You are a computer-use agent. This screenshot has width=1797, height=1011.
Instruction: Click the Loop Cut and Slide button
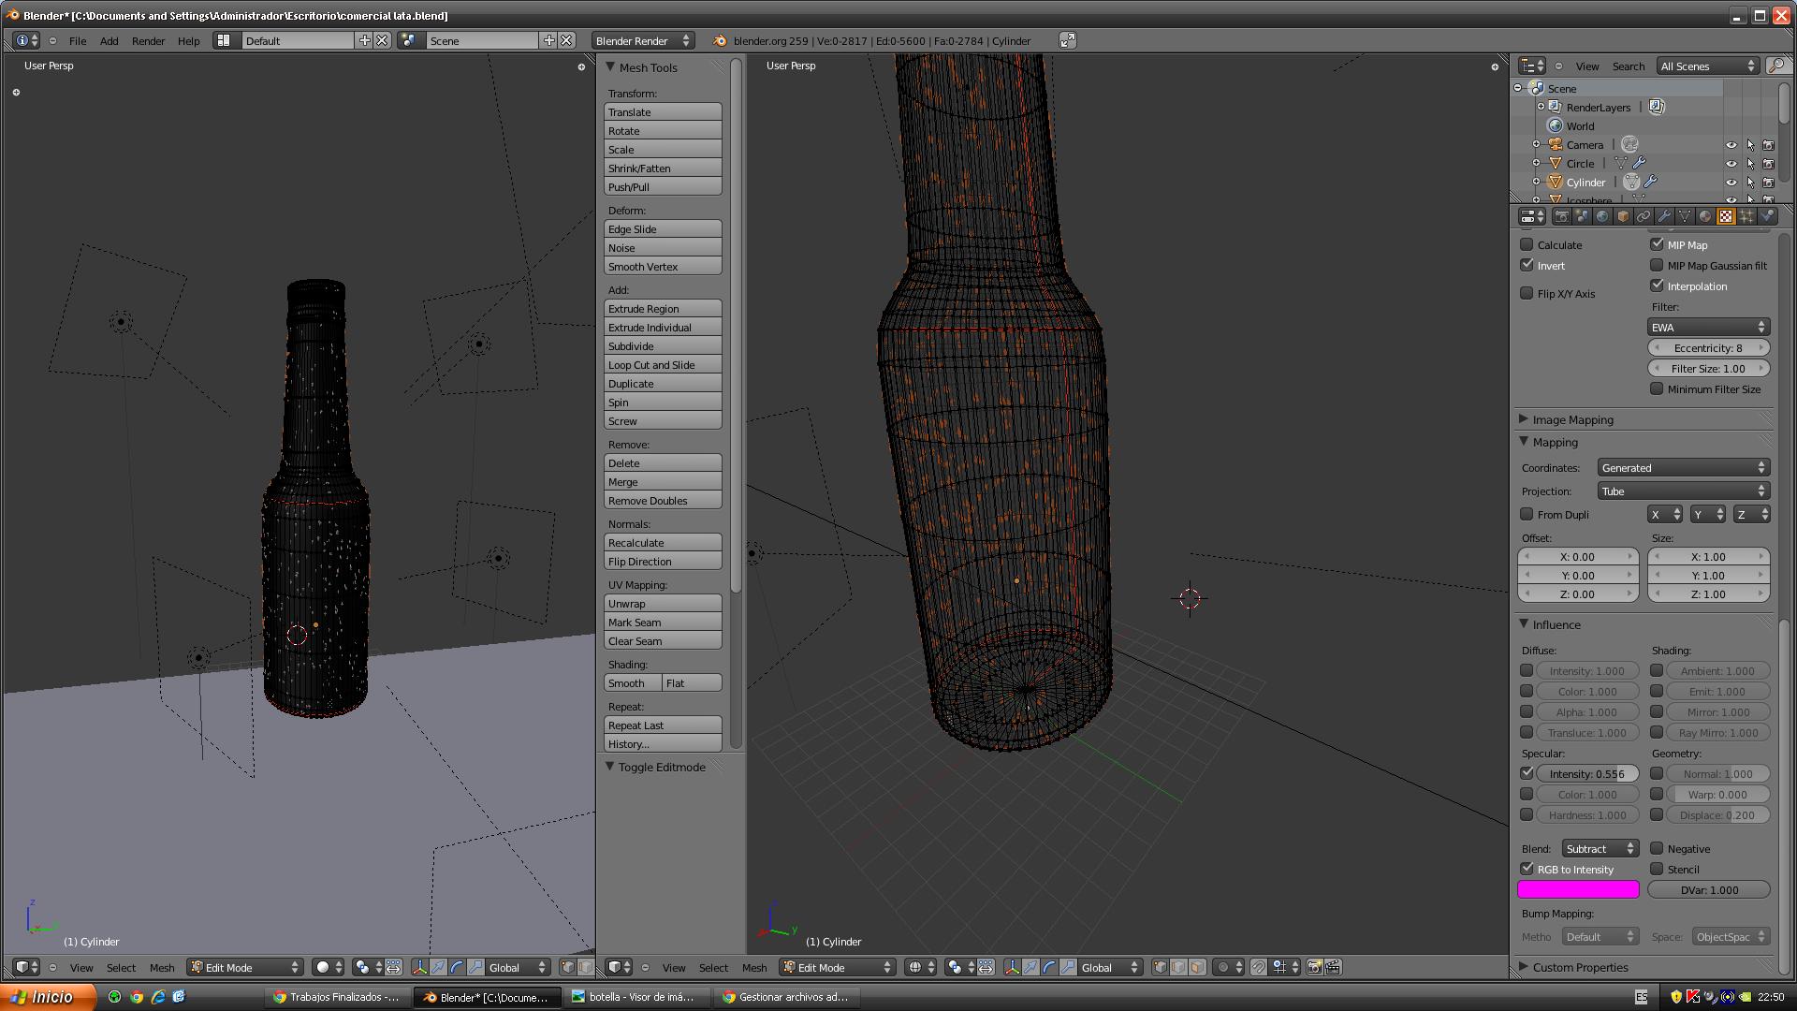[663, 365]
